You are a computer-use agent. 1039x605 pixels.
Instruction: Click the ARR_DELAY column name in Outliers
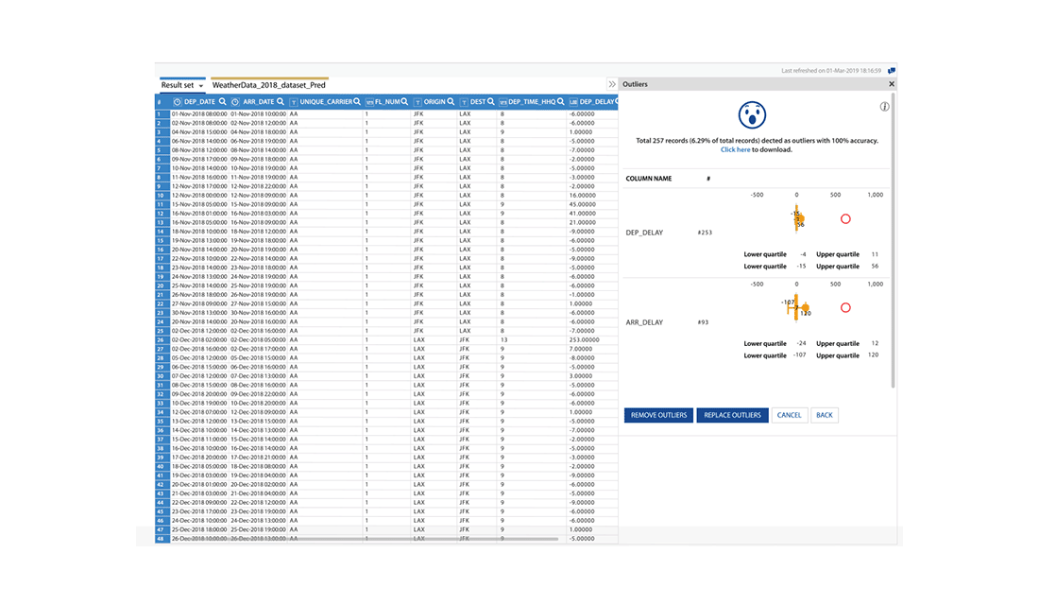644,322
